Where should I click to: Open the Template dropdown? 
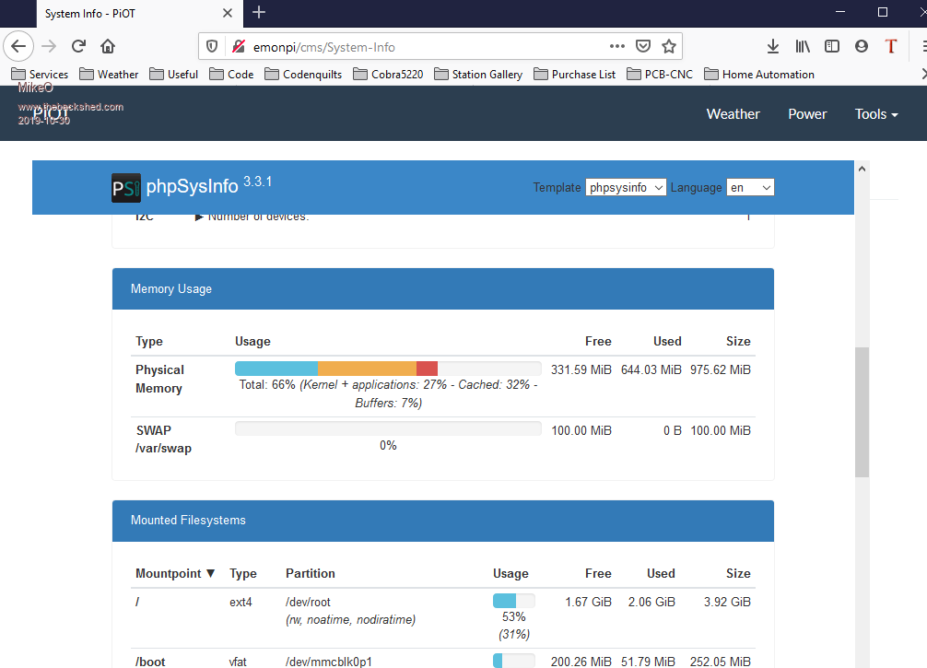coord(626,187)
